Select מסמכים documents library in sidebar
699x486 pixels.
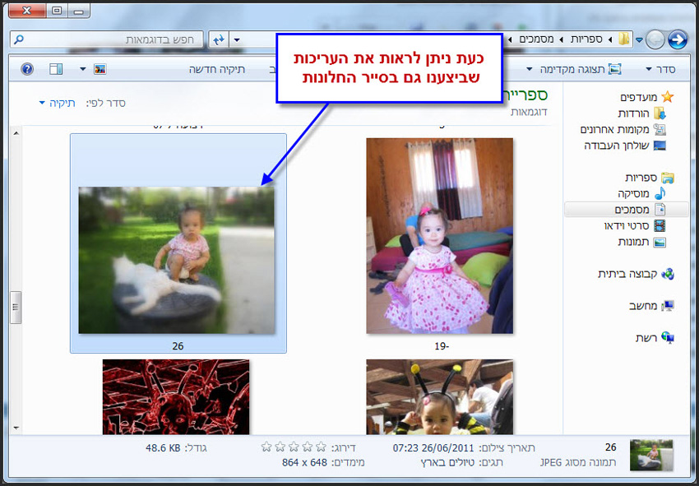pos(627,210)
